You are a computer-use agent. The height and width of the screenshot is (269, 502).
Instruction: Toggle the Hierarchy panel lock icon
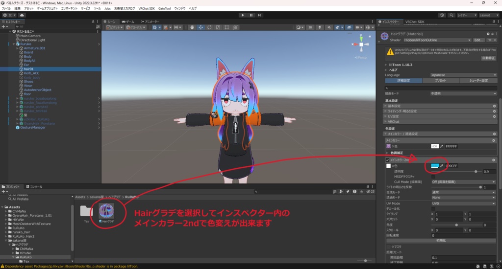coord(93,22)
